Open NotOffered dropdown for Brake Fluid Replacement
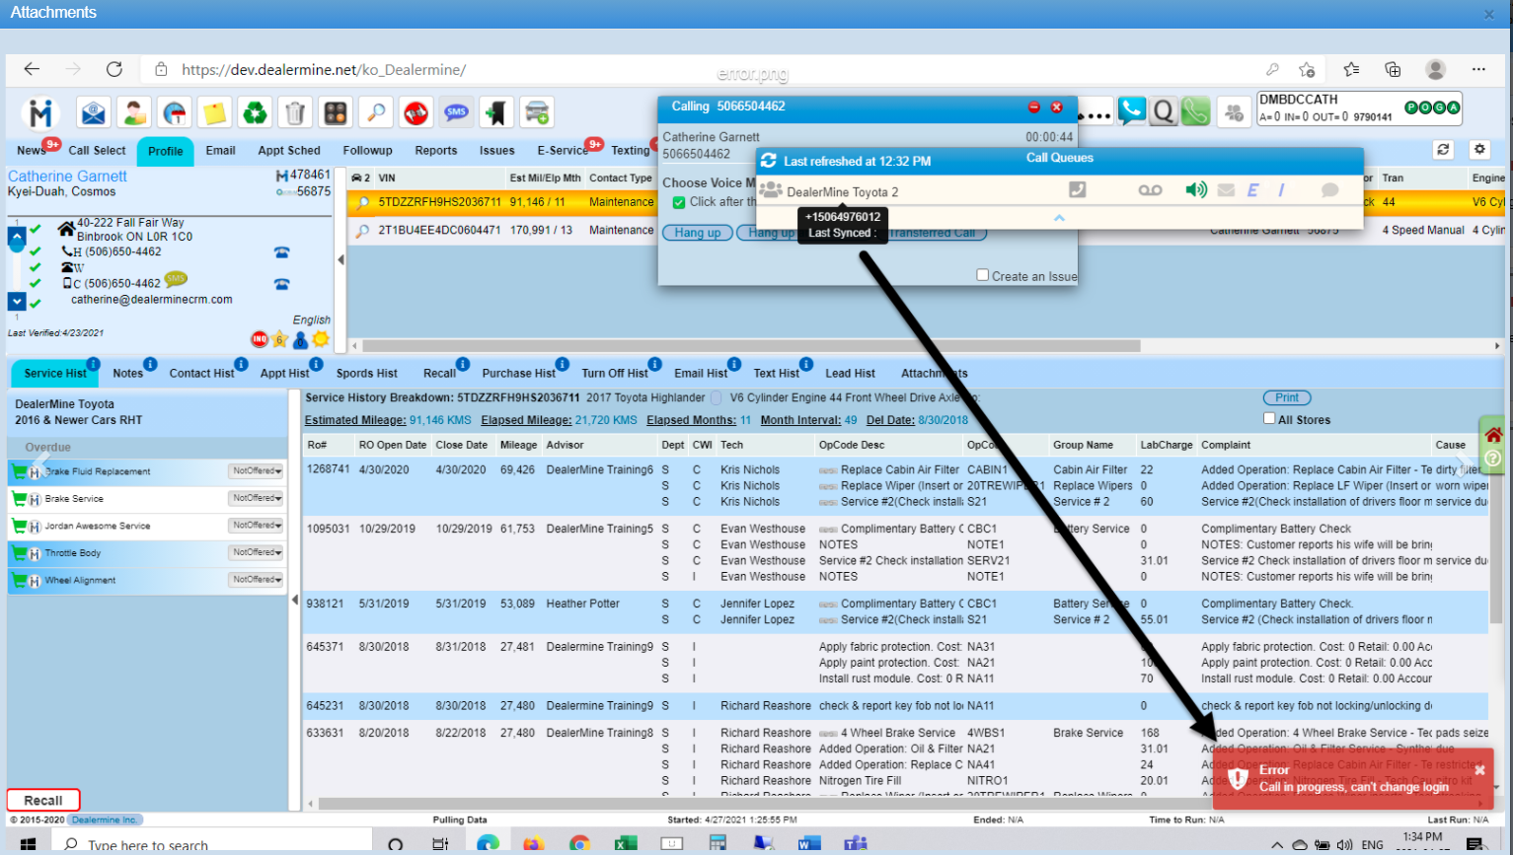The image size is (1513, 855). (x=257, y=471)
